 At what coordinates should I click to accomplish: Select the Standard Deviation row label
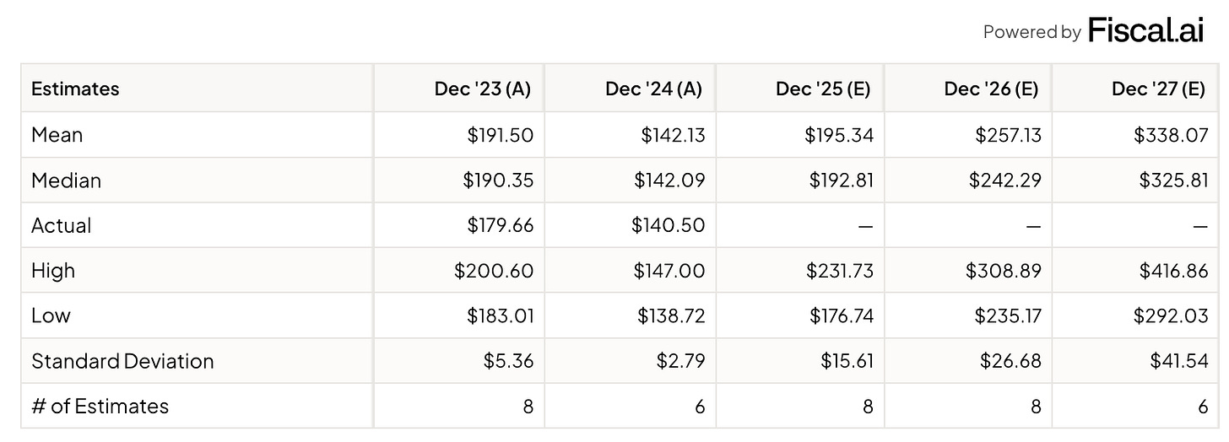click(x=122, y=361)
